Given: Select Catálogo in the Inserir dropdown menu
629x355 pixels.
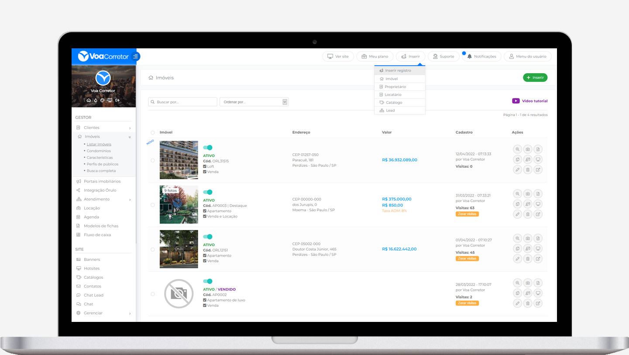Looking at the screenshot, I should pos(394,102).
